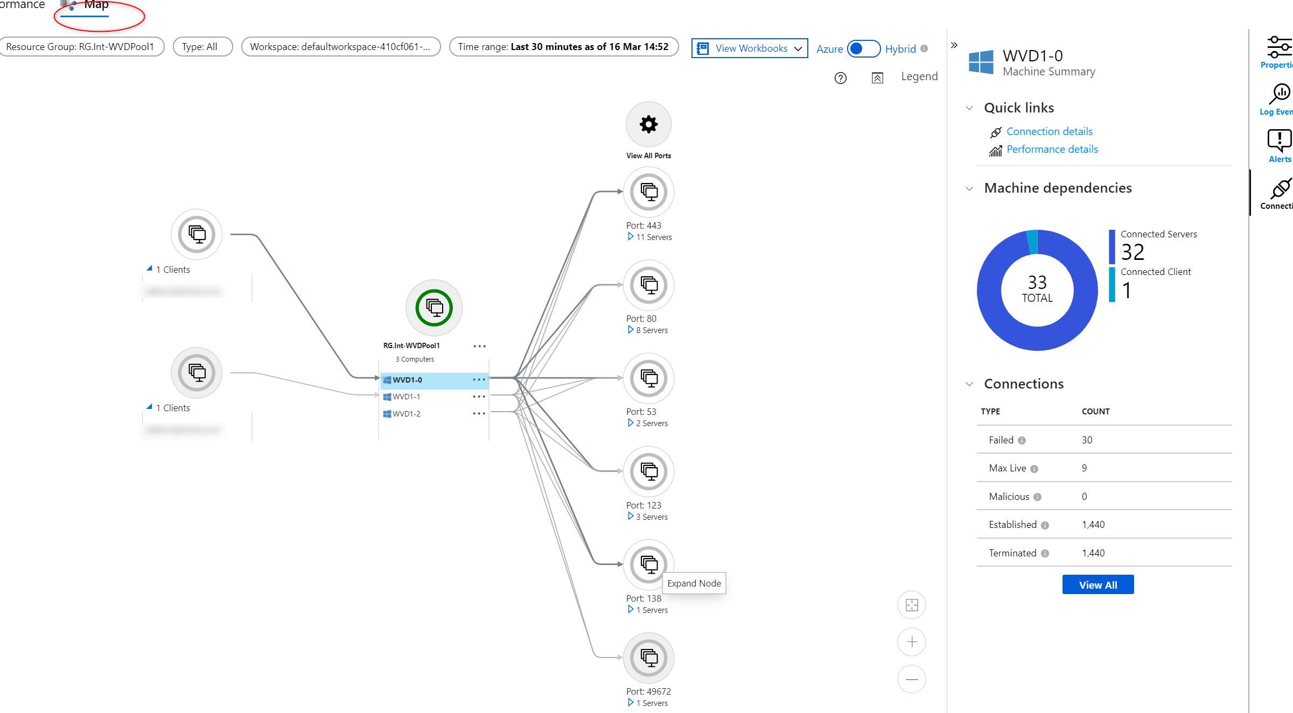The image size is (1293, 713).
Task: Change the Time range filter pill
Action: click(x=563, y=47)
